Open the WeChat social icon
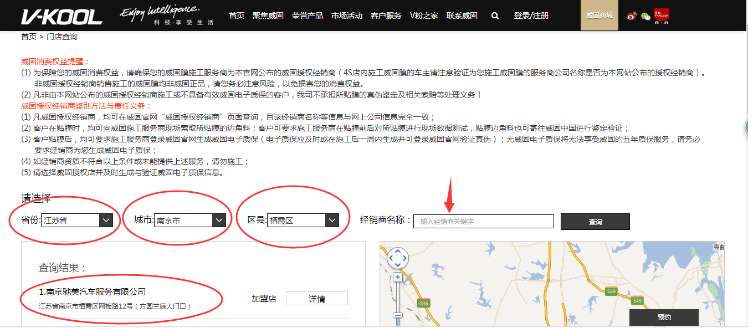 (645, 16)
